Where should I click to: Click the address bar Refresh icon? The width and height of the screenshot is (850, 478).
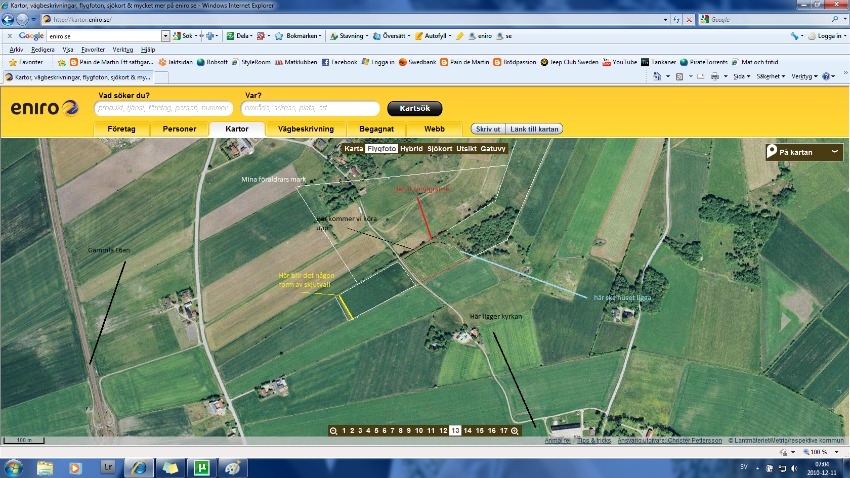coord(676,19)
